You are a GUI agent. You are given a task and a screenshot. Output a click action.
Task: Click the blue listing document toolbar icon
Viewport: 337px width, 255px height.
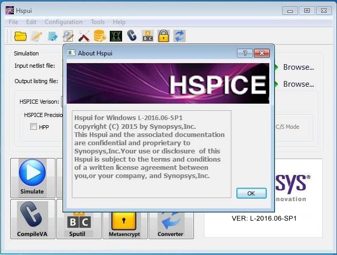point(52,36)
